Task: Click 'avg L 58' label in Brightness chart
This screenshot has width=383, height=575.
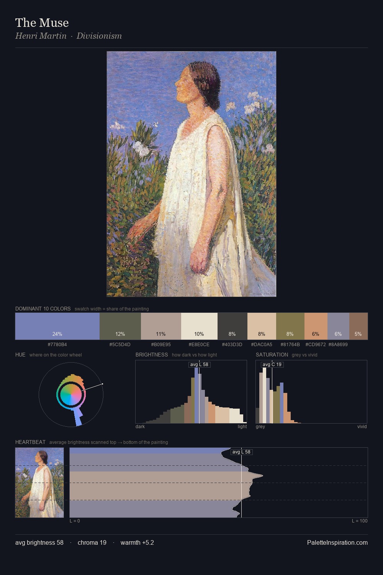Action: (x=199, y=365)
